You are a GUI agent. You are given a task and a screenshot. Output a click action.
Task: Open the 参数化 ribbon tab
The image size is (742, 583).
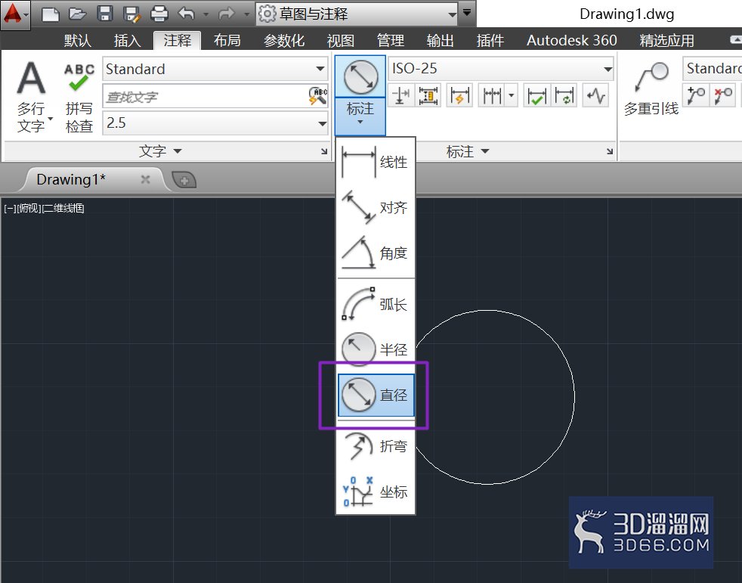coord(284,41)
